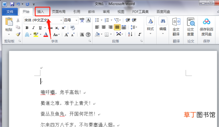
Task: Open the 字体 font dialog launcher
Action: pos(90,41)
